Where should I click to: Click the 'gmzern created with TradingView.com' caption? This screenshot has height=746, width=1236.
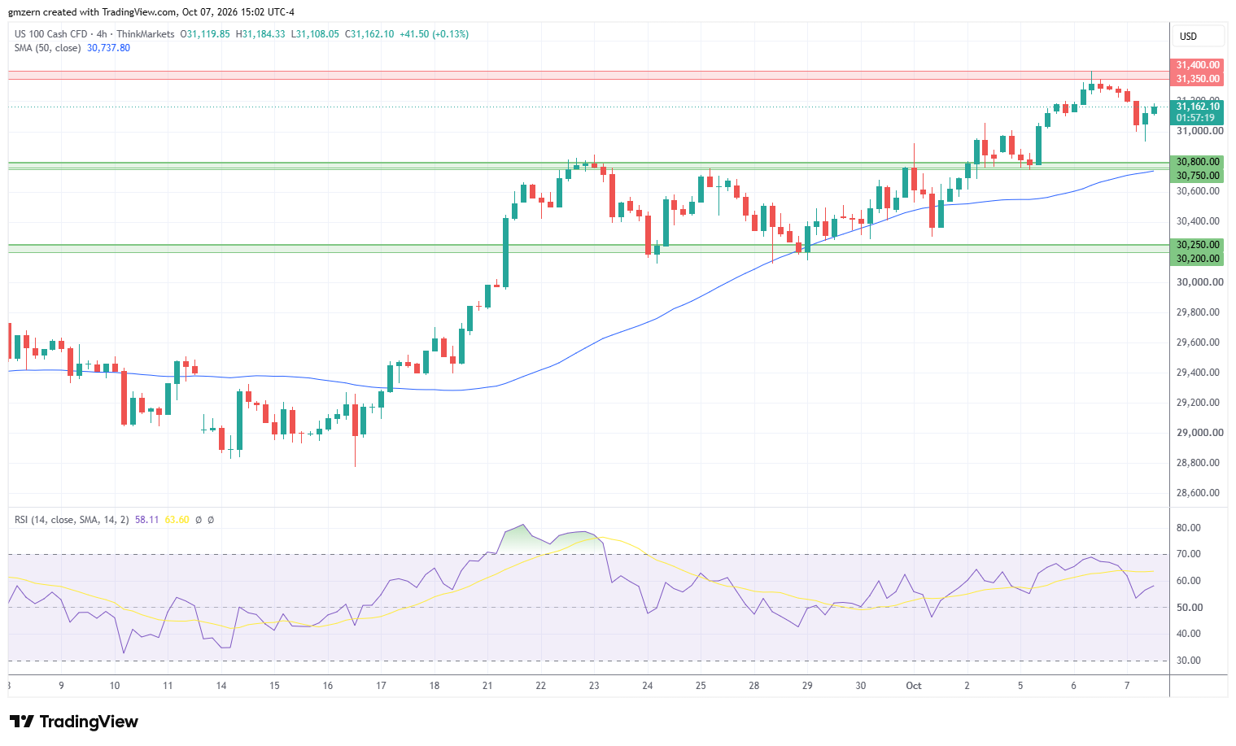click(x=94, y=12)
